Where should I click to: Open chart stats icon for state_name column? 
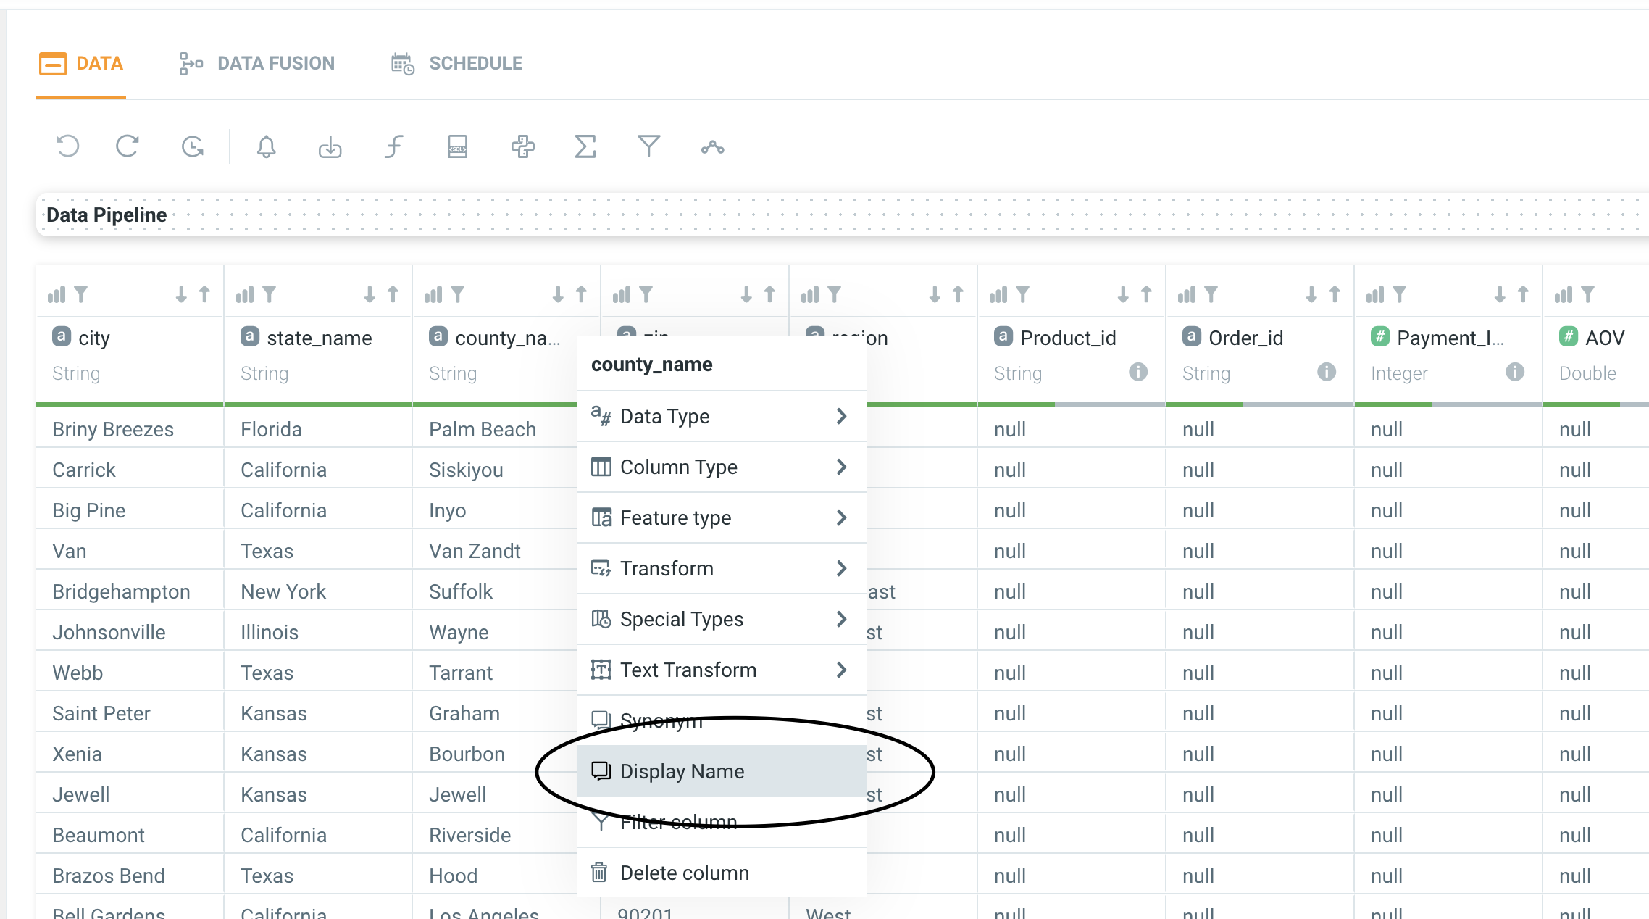click(244, 294)
